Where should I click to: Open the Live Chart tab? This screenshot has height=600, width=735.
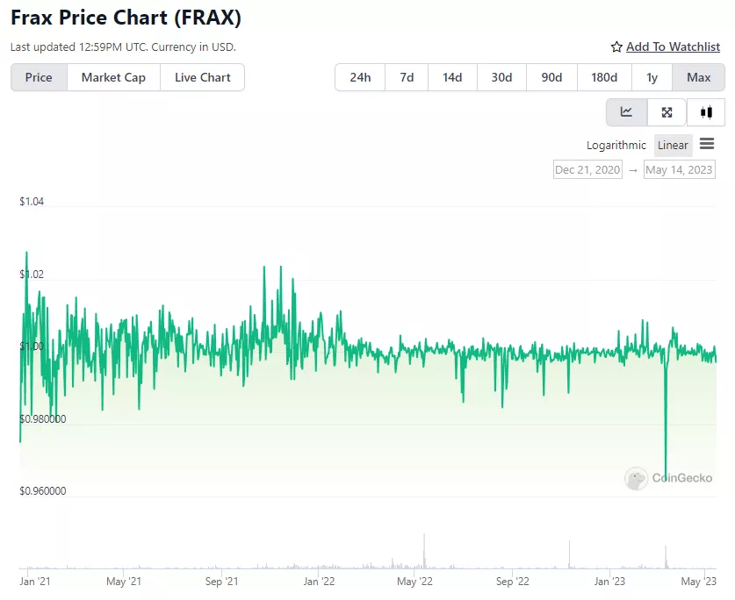click(x=202, y=77)
